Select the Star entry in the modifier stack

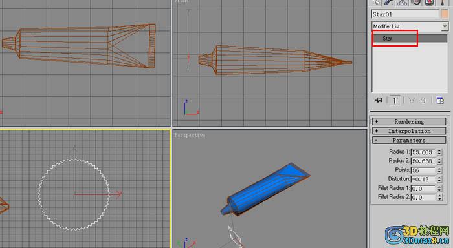click(x=410, y=38)
